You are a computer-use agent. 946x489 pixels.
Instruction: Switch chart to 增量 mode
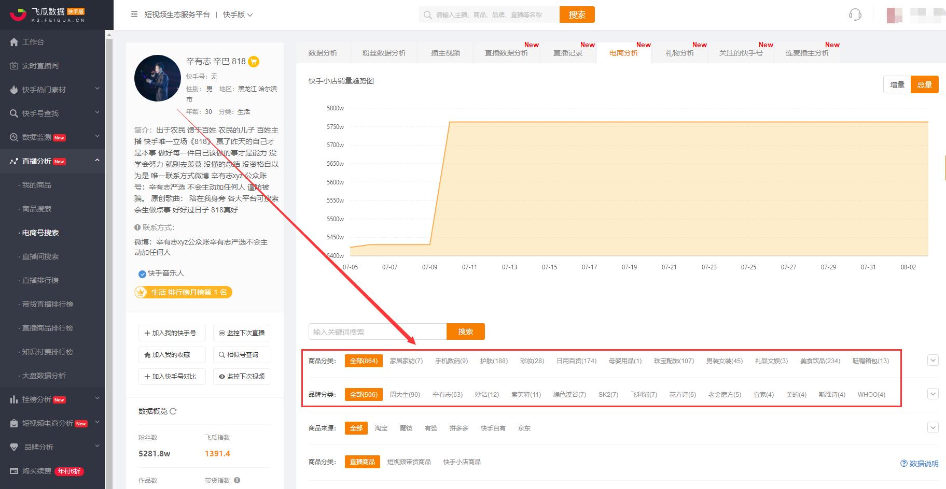tap(897, 84)
